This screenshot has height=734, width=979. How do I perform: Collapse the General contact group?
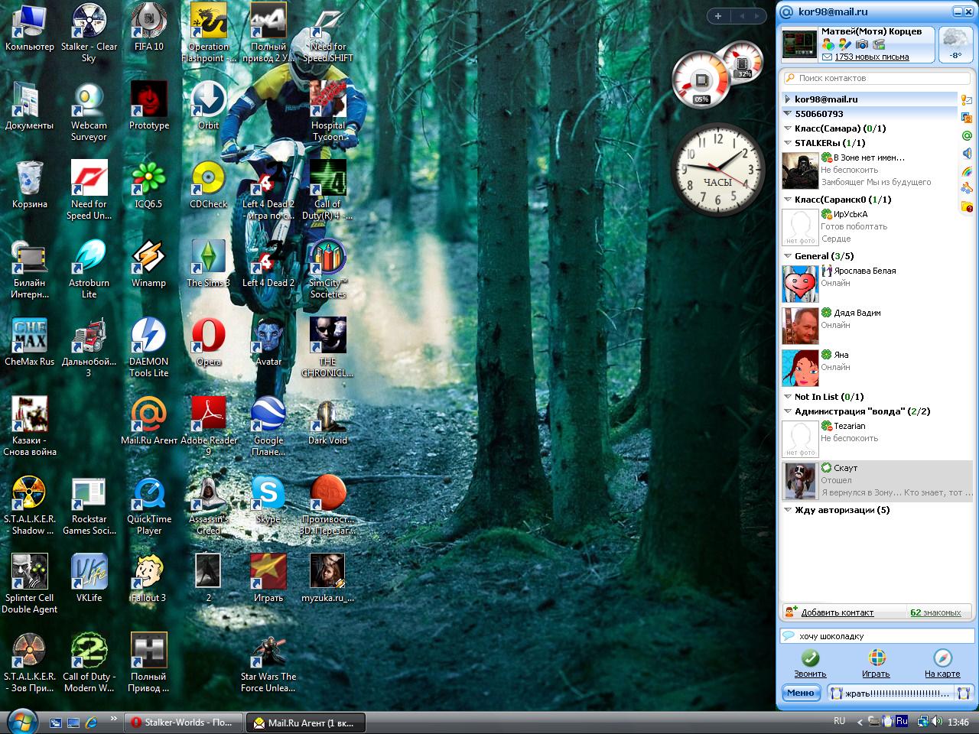tap(788, 256)
